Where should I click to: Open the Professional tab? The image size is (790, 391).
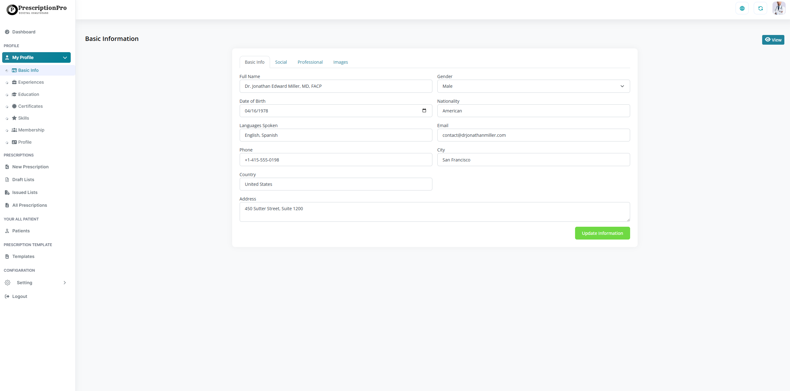pos(310,62)
